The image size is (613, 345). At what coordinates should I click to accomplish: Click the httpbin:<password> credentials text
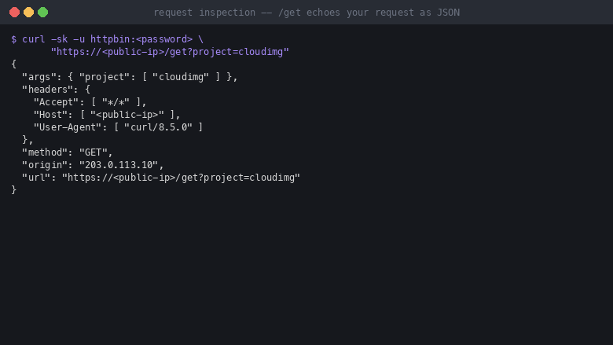(141, 39)
